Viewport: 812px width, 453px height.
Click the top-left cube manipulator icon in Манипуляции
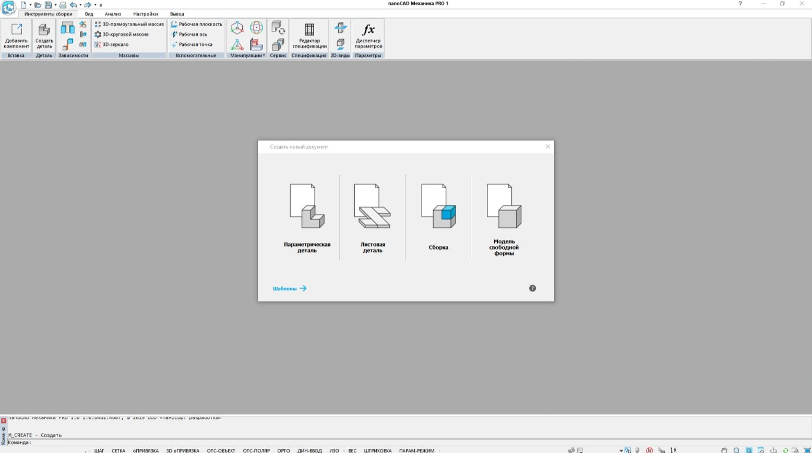(237, 28)
